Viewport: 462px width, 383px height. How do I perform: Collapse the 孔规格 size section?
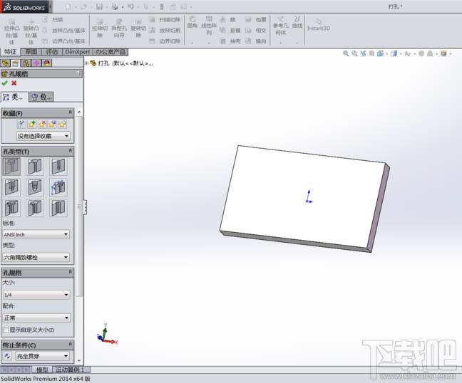pyautogui.click(x=70, y=271)
